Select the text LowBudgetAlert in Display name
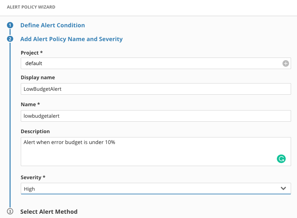The image size is (297, 218). click(x=42, y=89)
